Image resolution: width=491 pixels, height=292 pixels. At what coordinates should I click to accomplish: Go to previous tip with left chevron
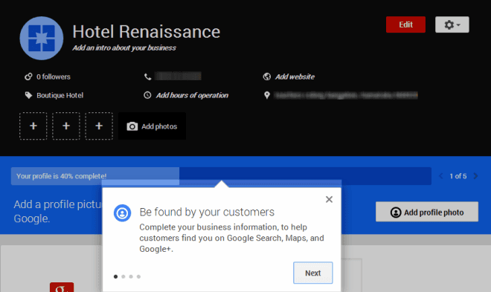[x=441, y=176]
